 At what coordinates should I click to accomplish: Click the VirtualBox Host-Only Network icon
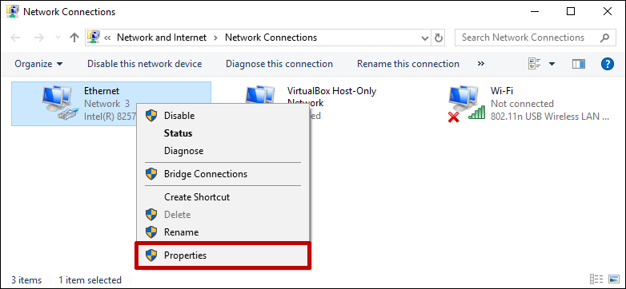tap(260, 95)
